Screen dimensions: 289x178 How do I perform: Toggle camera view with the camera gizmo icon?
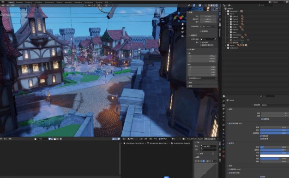(182, 32)
